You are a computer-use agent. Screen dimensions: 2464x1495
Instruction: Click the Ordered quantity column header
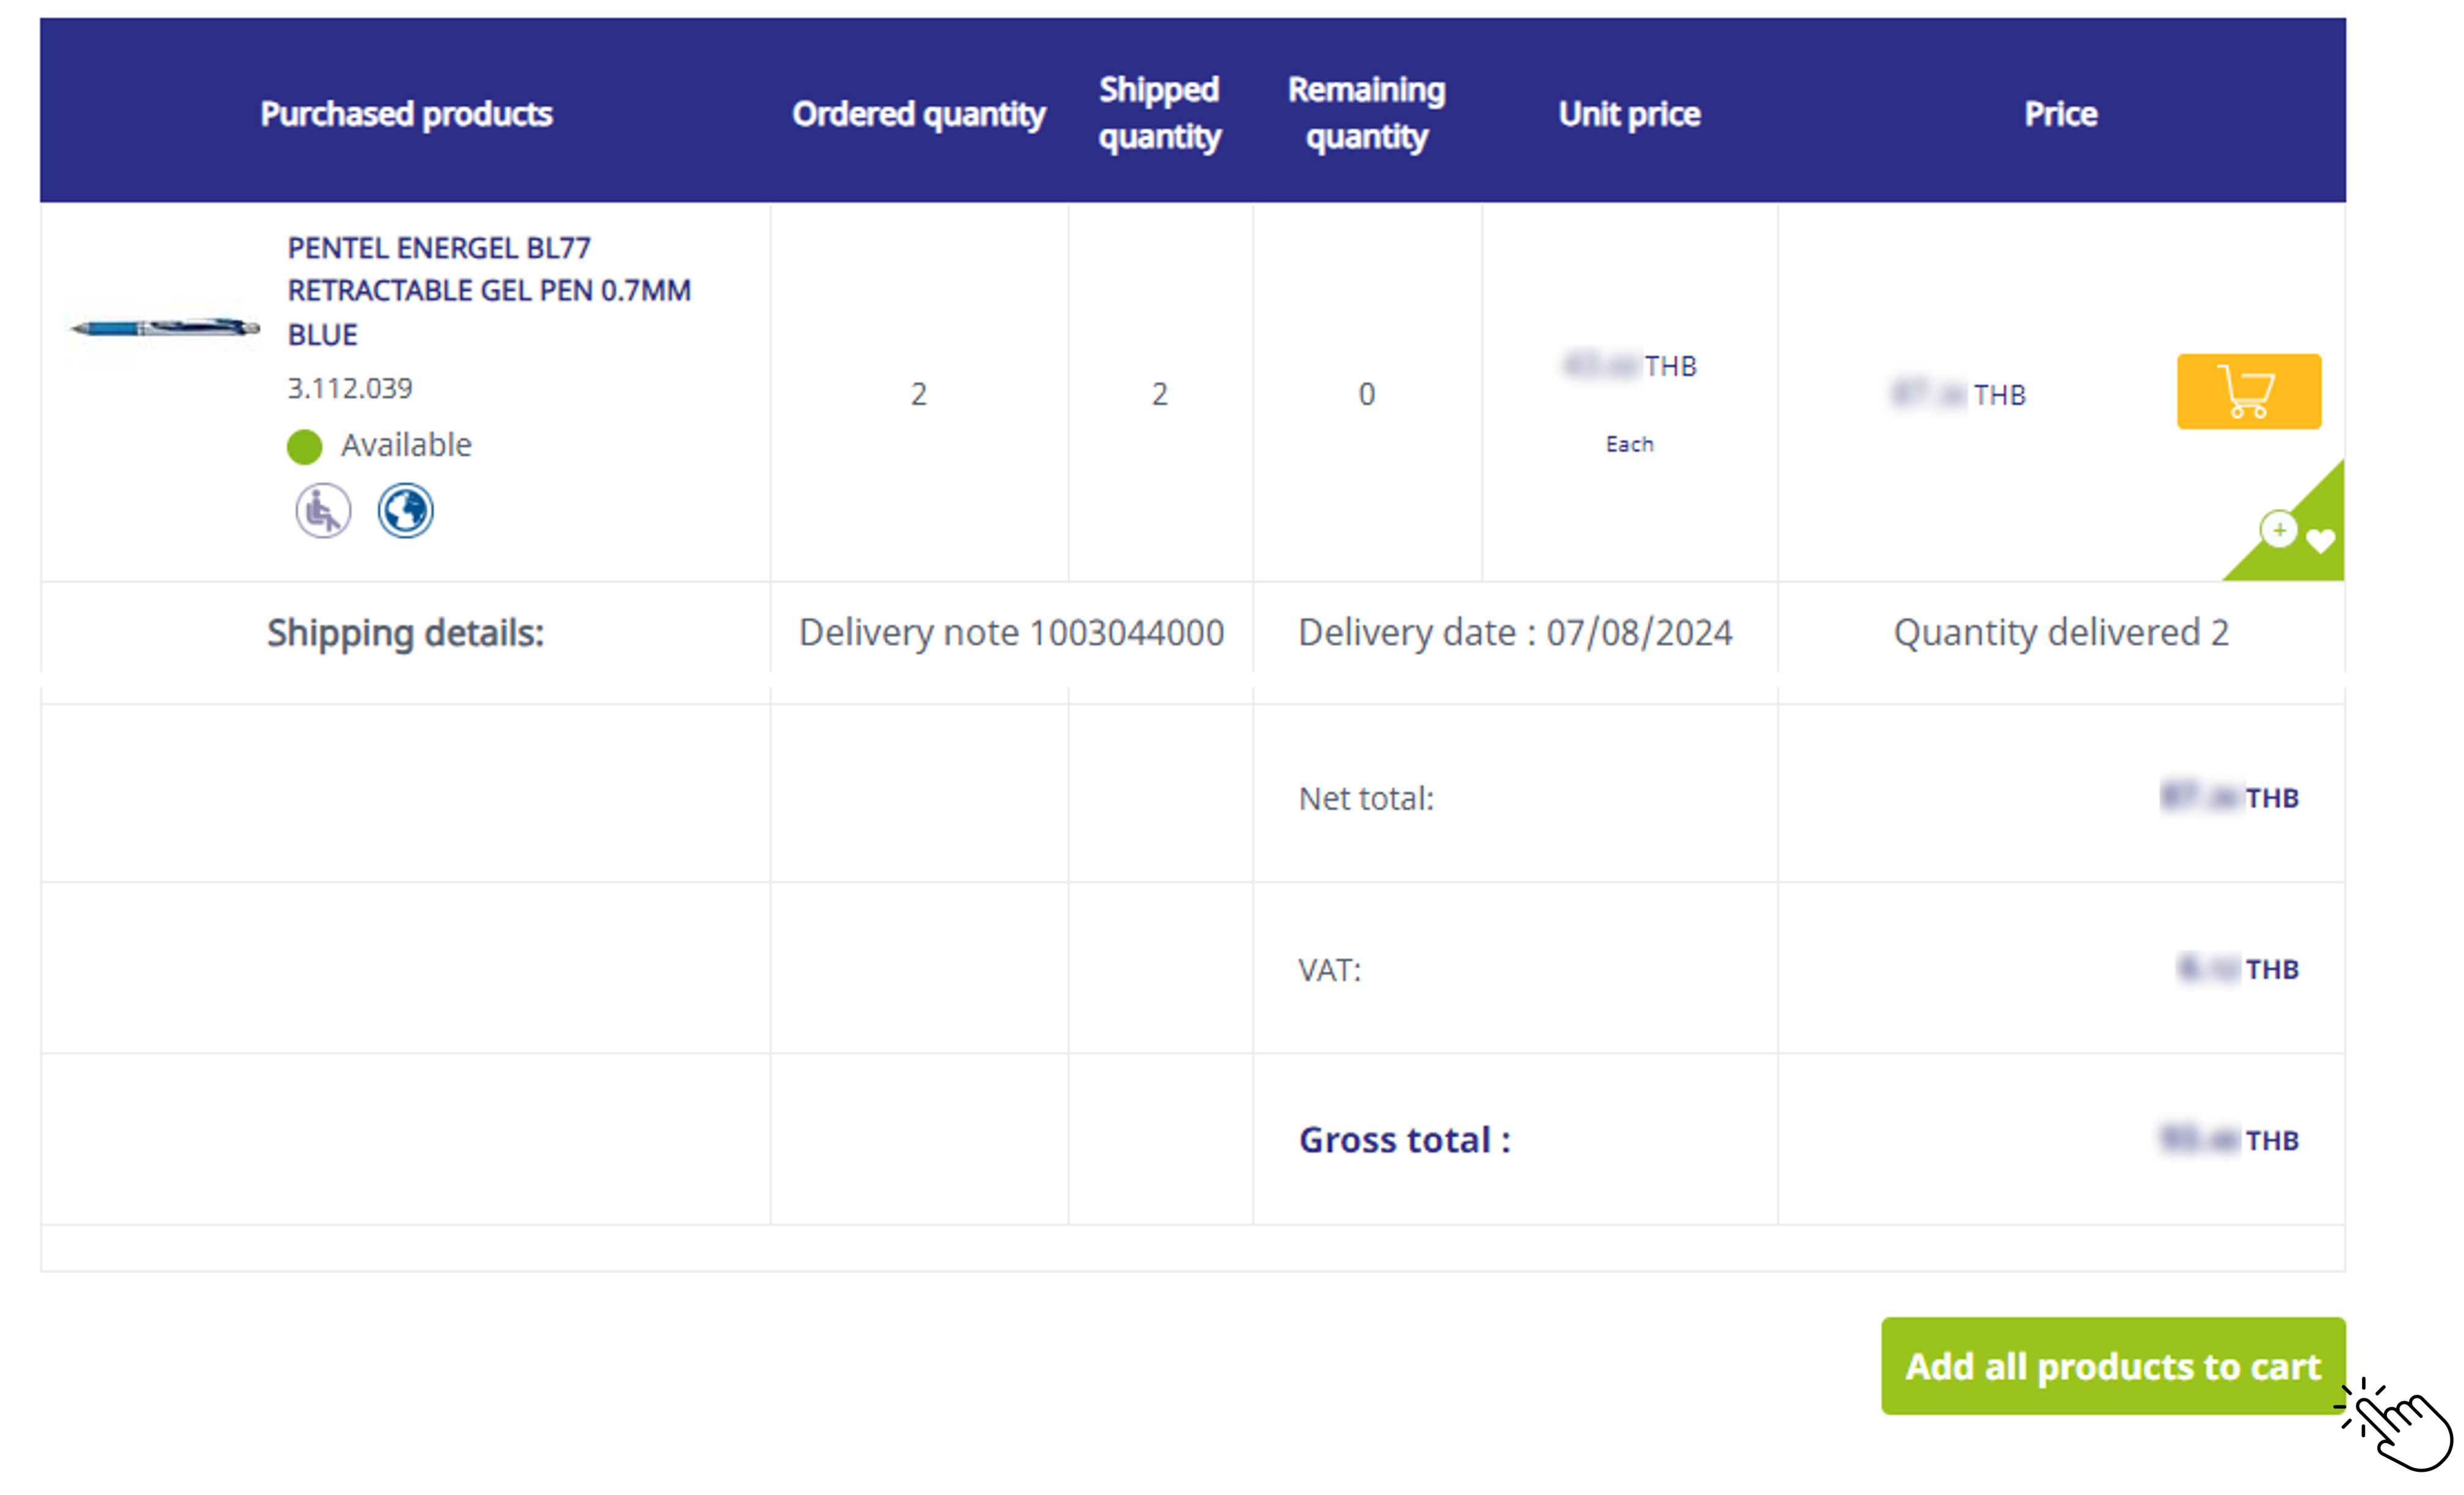[918, 113]
